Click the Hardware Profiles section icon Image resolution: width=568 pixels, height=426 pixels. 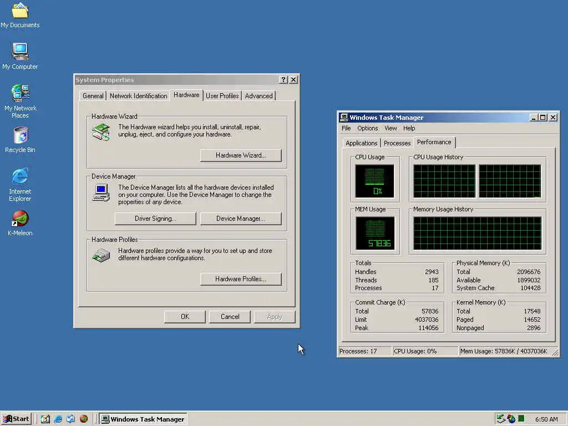coord(101,255)
